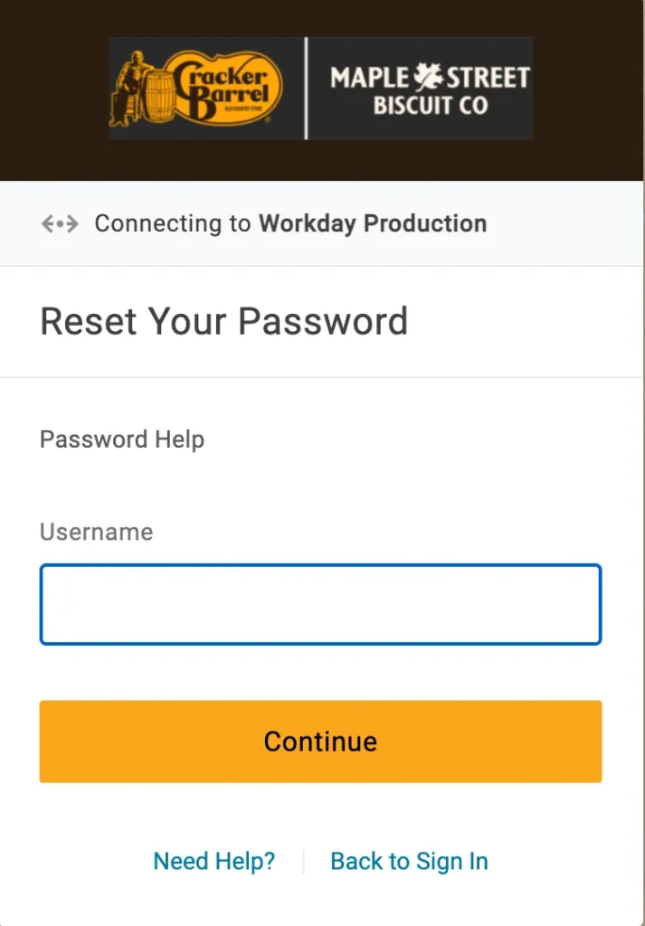Click the old-timer figure in the Cracker Barrel emblem
The width and height of the screenshot is (645, 926).
(x=134, y=81)
